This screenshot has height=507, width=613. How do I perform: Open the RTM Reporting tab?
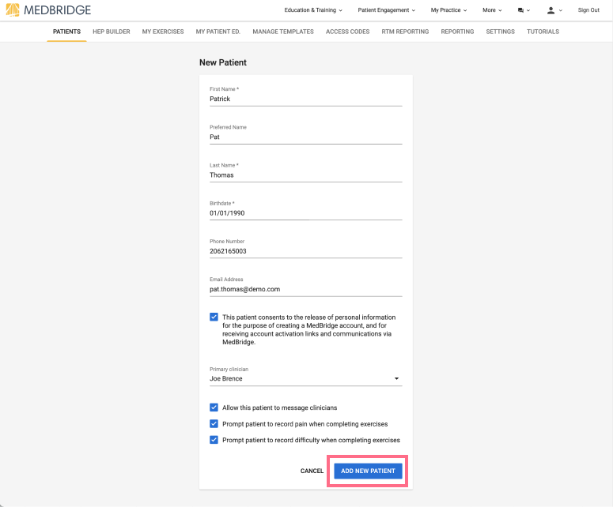[x=405, y=32]
